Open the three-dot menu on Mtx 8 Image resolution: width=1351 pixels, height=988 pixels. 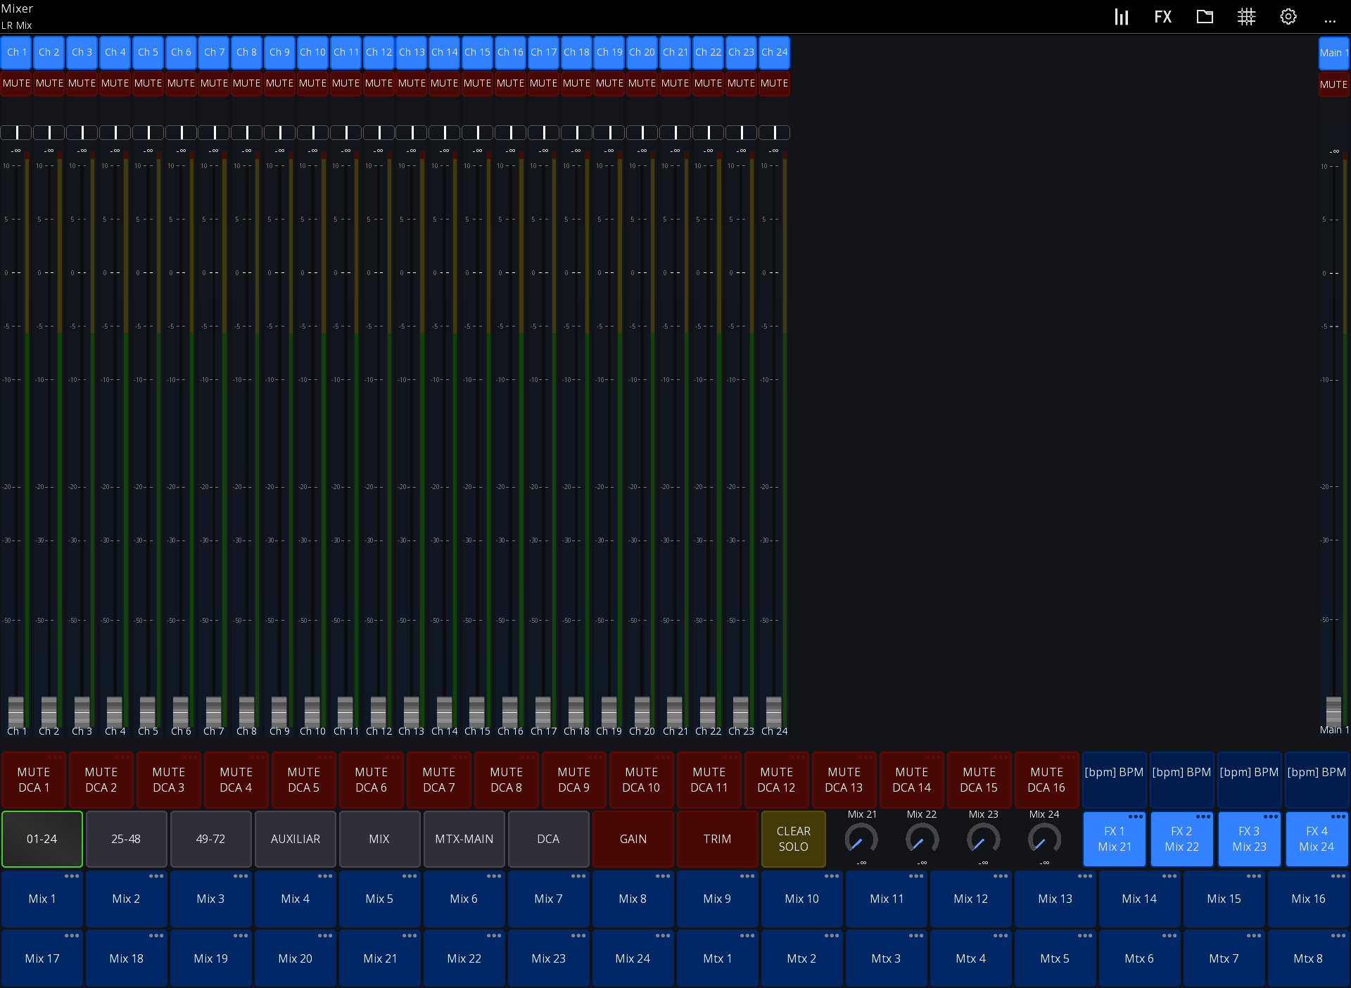coord(1338,936)
